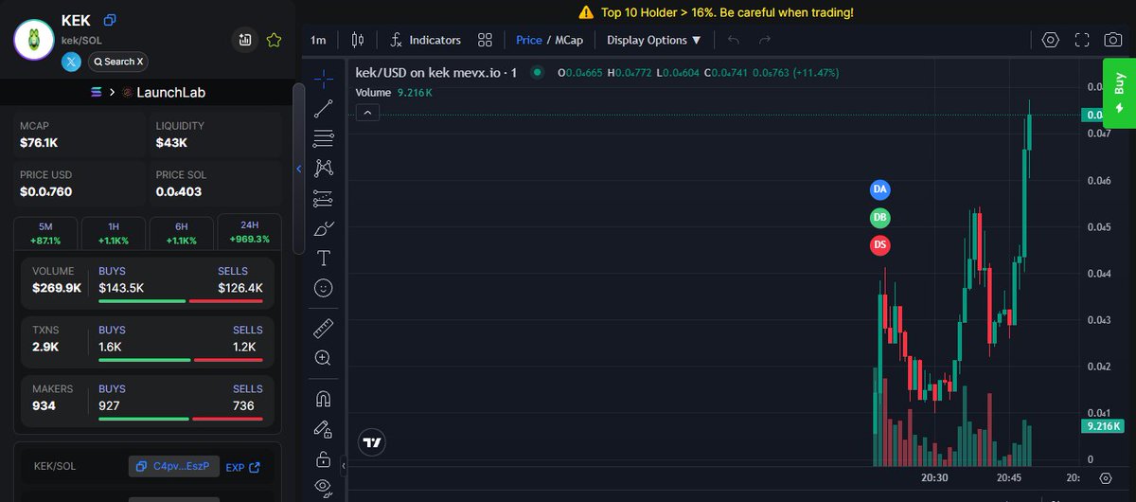Click the kek/USD symbol title

436,72
